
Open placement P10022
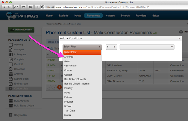51,60
